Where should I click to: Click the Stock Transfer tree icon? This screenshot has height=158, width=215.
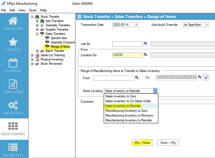click(37, 17)
